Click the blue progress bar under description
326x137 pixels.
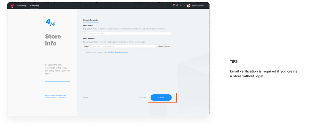(x=58, y=81)
